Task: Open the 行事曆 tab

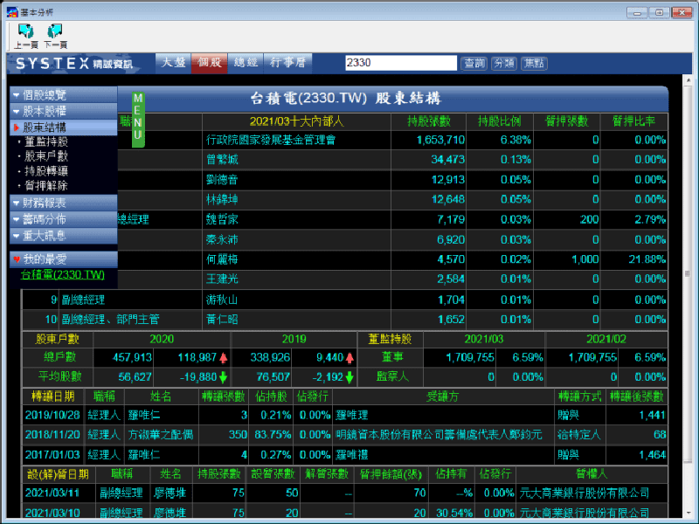Action: [287, 63]
